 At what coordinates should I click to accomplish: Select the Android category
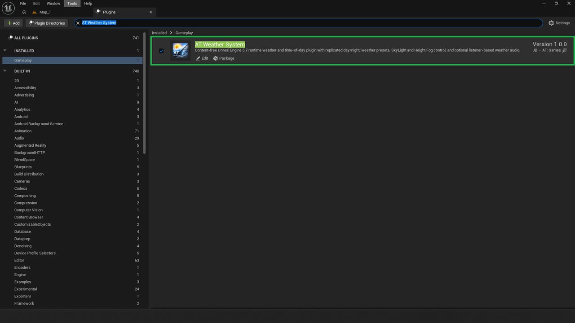[72, 117]
